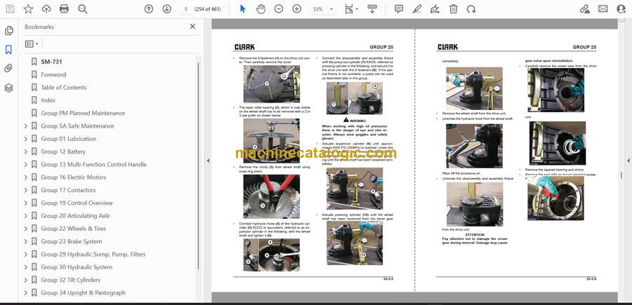This screenshot has height=305, width=632.
Task: Click the Save file icon
Action: 9,9
